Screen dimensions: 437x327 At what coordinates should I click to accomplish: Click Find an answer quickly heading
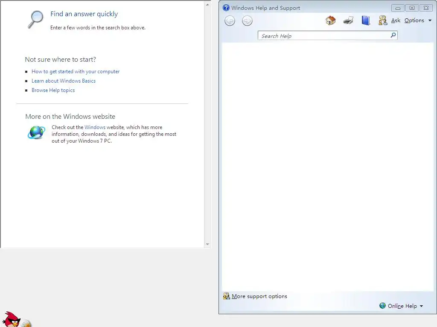[x=84, y=14]
